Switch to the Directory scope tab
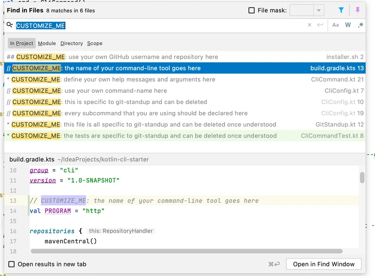The image size is (375, 276). point(72,43)
